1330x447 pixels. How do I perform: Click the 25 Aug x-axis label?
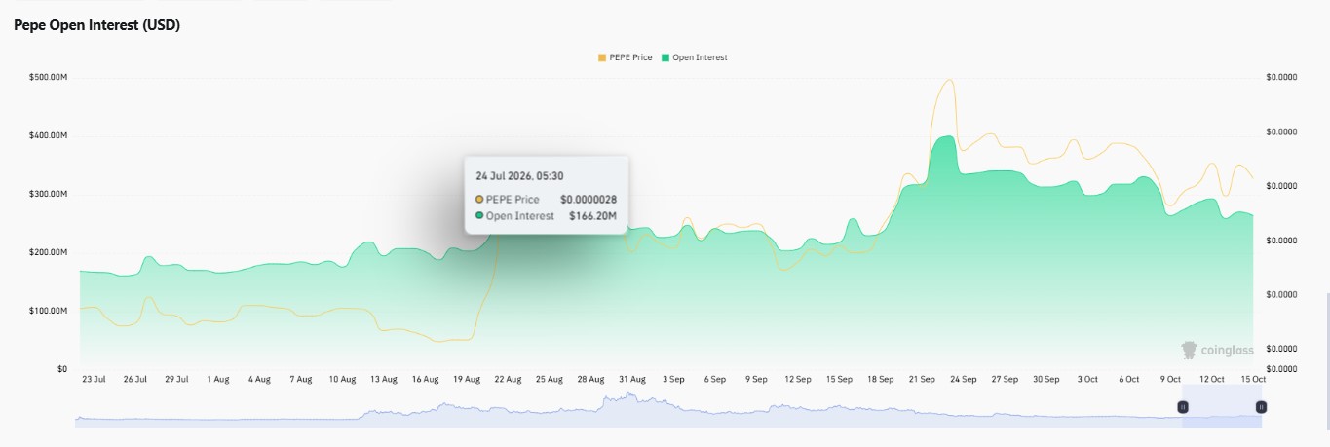point(549,378)
